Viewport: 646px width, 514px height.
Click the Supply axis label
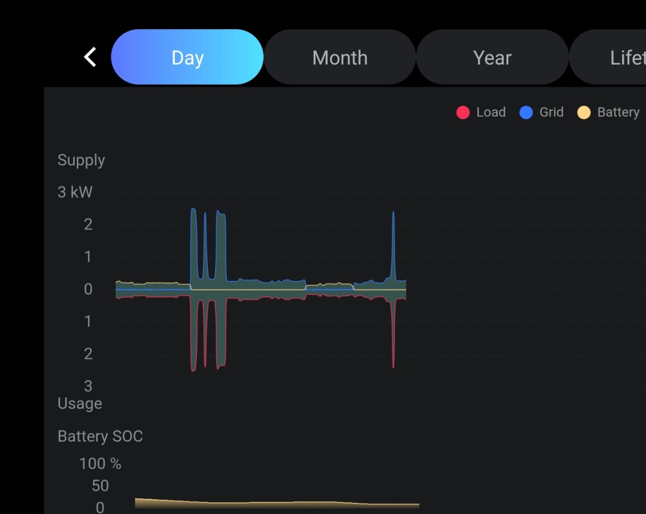[x=81, y=160]
